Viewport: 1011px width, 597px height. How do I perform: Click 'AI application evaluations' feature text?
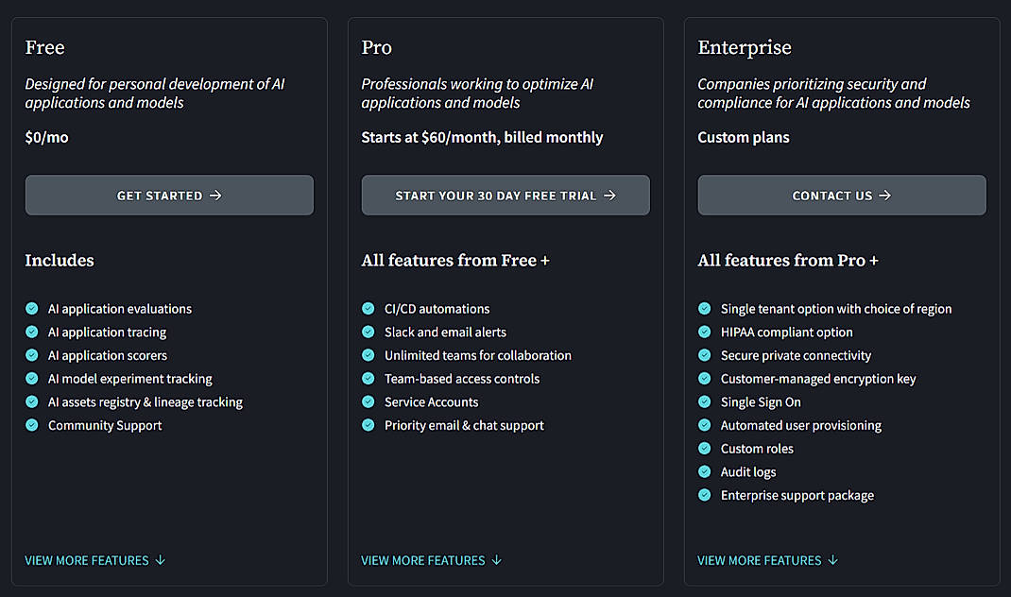pyautogui.click(x=120, y=309)
